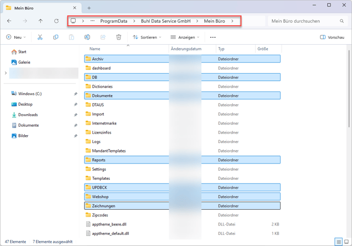Open a new tab with plus button
This screenshot has width=352, height=246.
click(x=89, y=8)
